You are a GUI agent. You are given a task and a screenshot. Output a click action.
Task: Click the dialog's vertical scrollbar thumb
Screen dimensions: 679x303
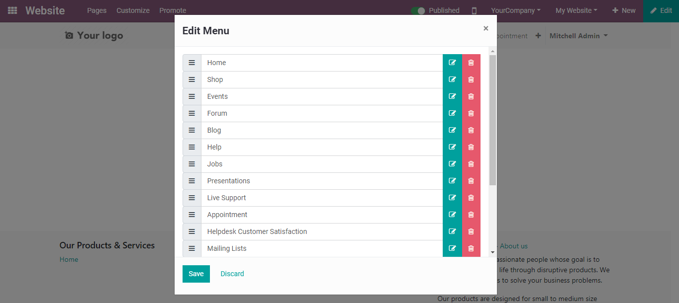[x=492, y=120]
